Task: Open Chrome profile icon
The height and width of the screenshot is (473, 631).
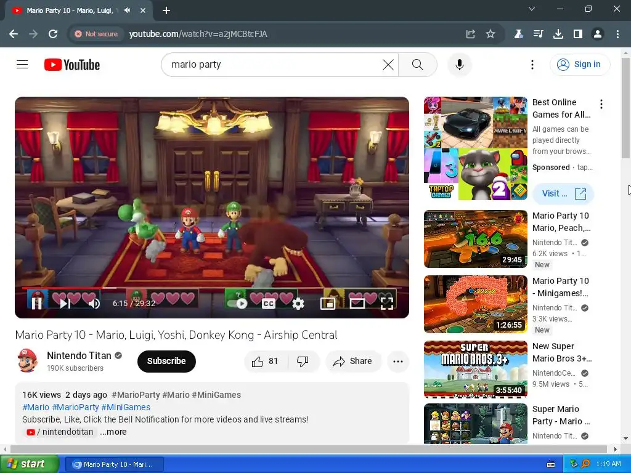Action: [x=598, y=34]
